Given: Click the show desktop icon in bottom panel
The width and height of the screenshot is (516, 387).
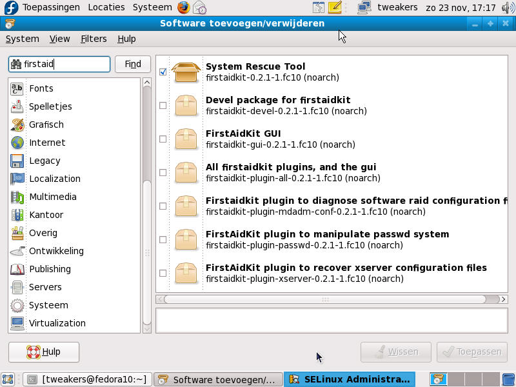Looking at the screenshot, I should pos(7,379).
